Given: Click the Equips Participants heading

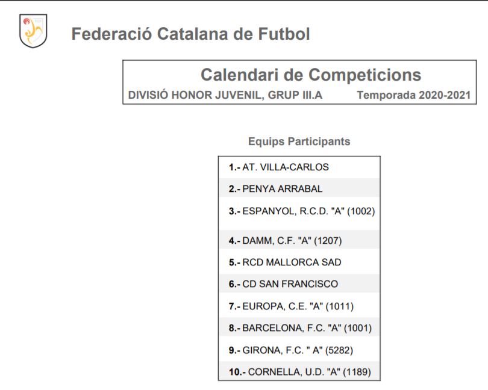Looking at the screenshot, I should pos(299,141).
